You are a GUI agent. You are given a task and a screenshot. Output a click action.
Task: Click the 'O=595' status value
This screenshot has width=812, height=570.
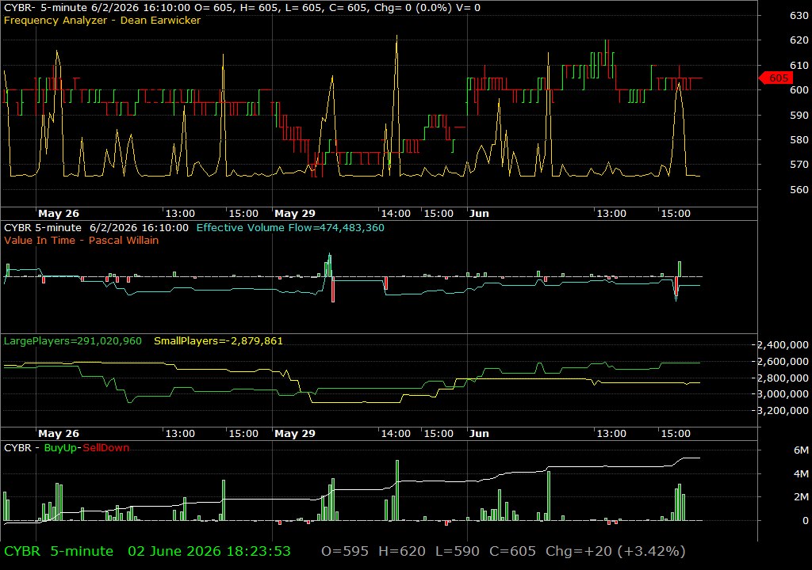tap(345, 551)
